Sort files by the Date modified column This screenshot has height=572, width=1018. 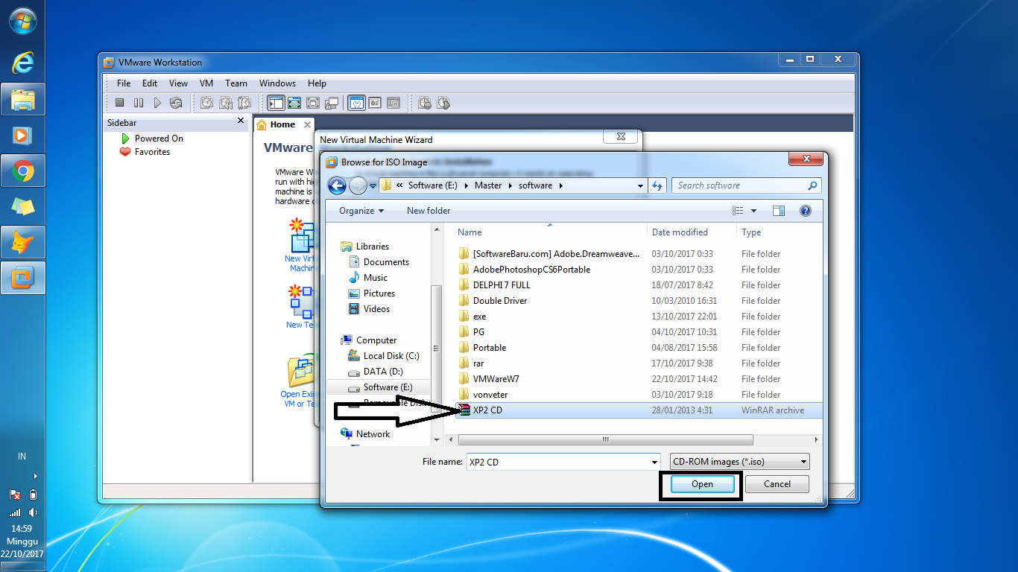coord(692,232)
